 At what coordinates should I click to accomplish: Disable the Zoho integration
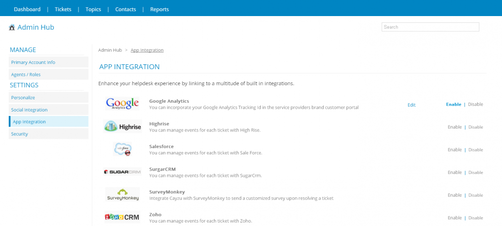476,218
